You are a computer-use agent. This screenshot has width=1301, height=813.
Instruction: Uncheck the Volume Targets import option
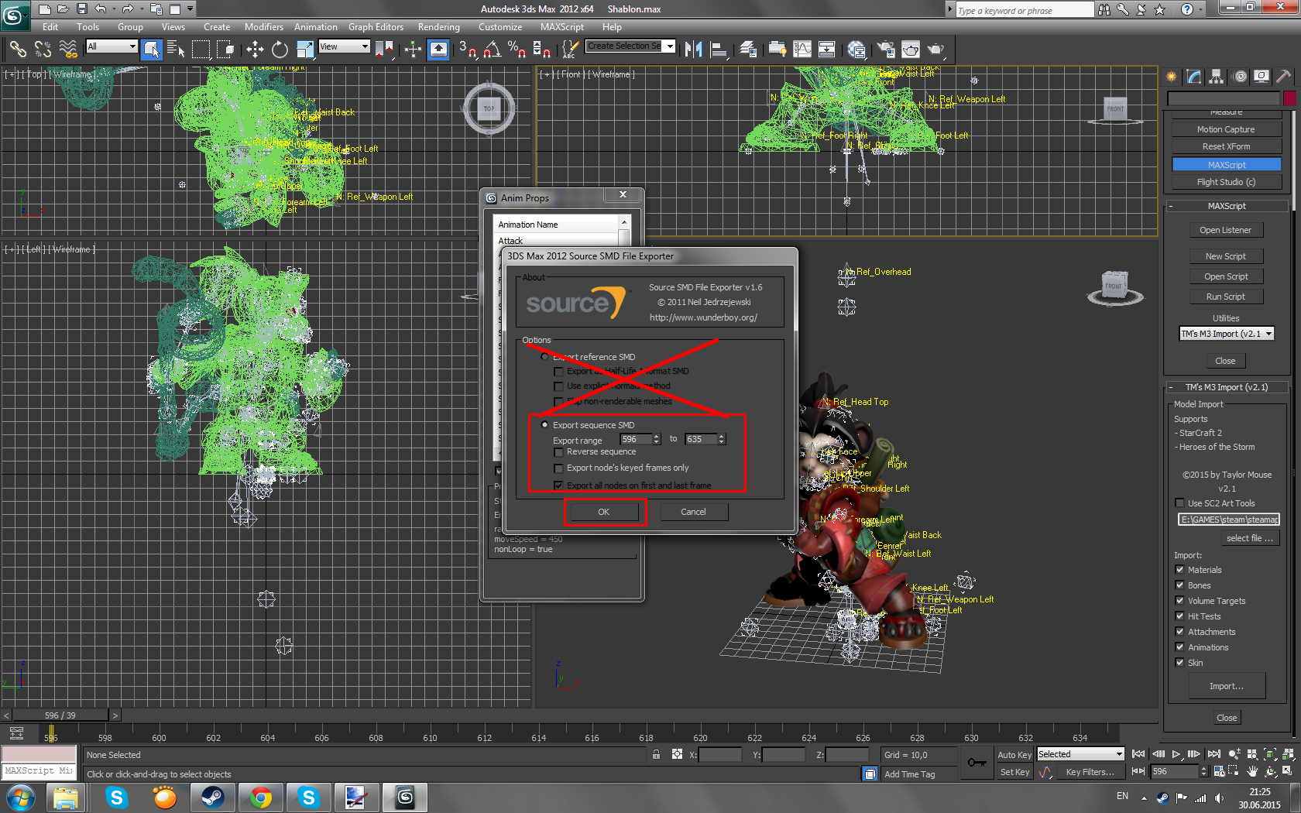(x=1179, y=601)
